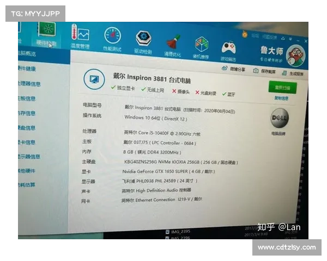Click the sound card value High Definition Audio
The width and height of the screenshot is (327, 261).
pyautogui.click(x=156, y=190)
